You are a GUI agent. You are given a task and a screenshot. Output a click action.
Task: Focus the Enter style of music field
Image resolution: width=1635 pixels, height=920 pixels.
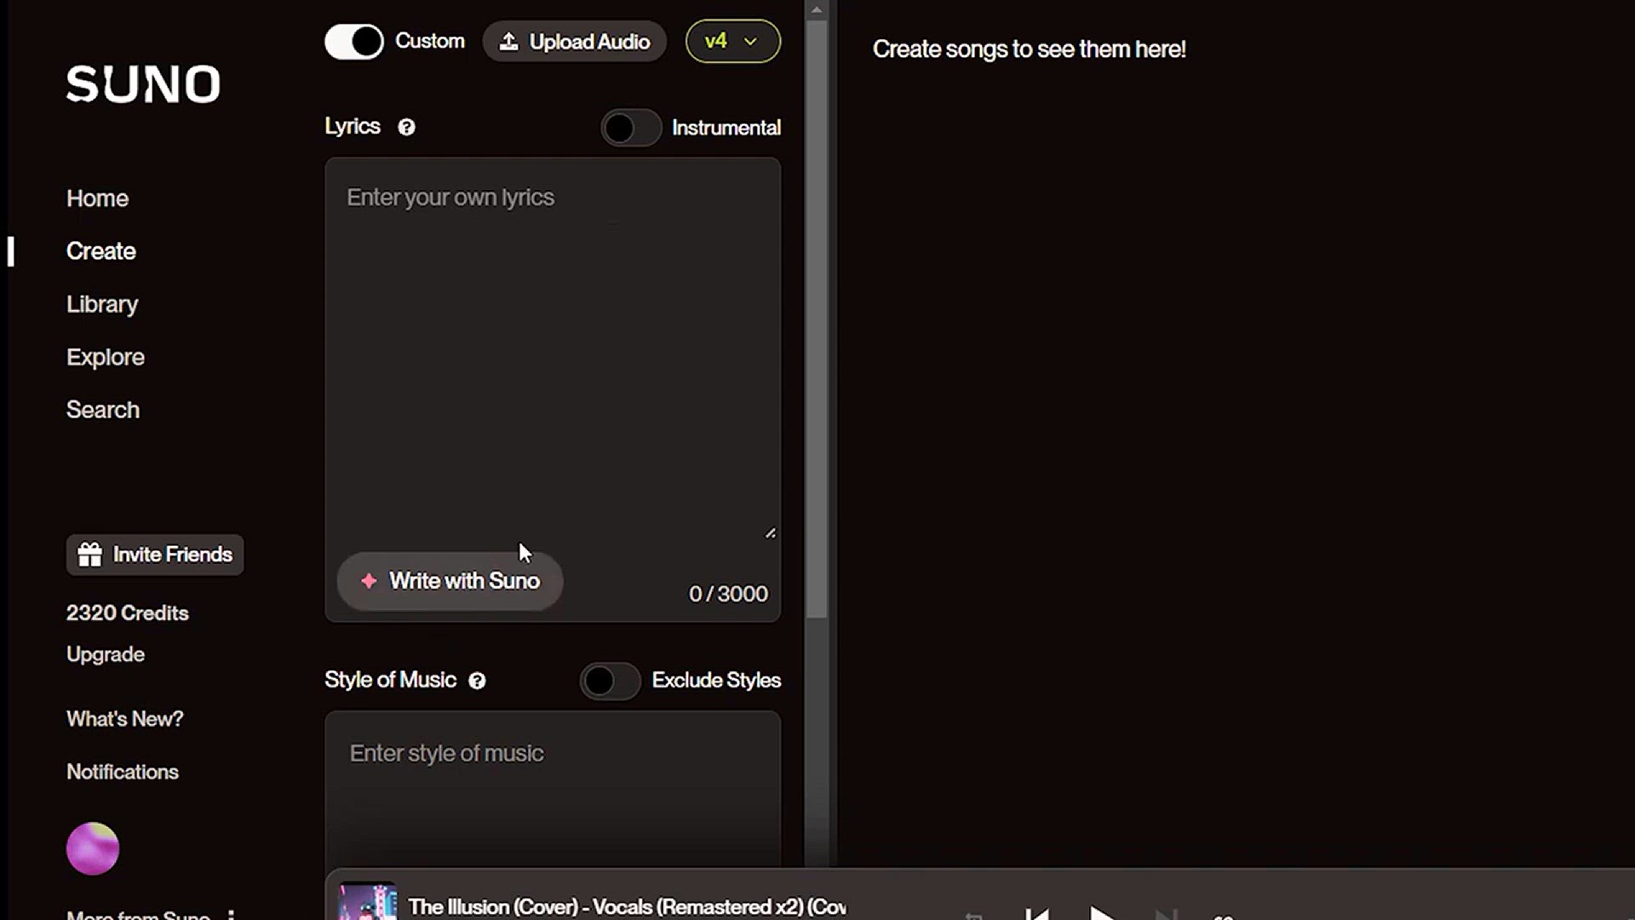552,790
